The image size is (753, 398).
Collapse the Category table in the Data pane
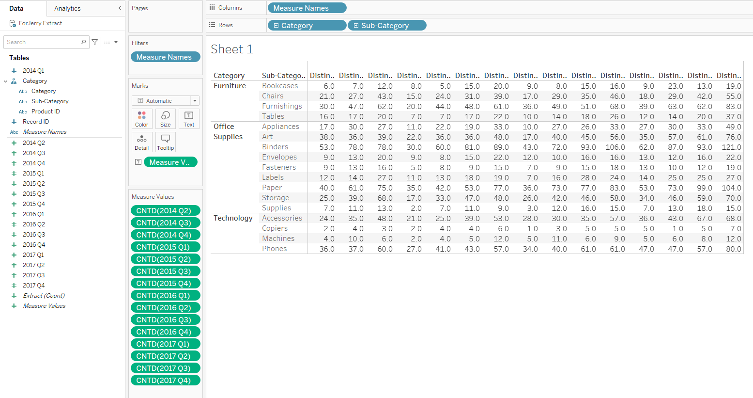click(x=6, y=80)
